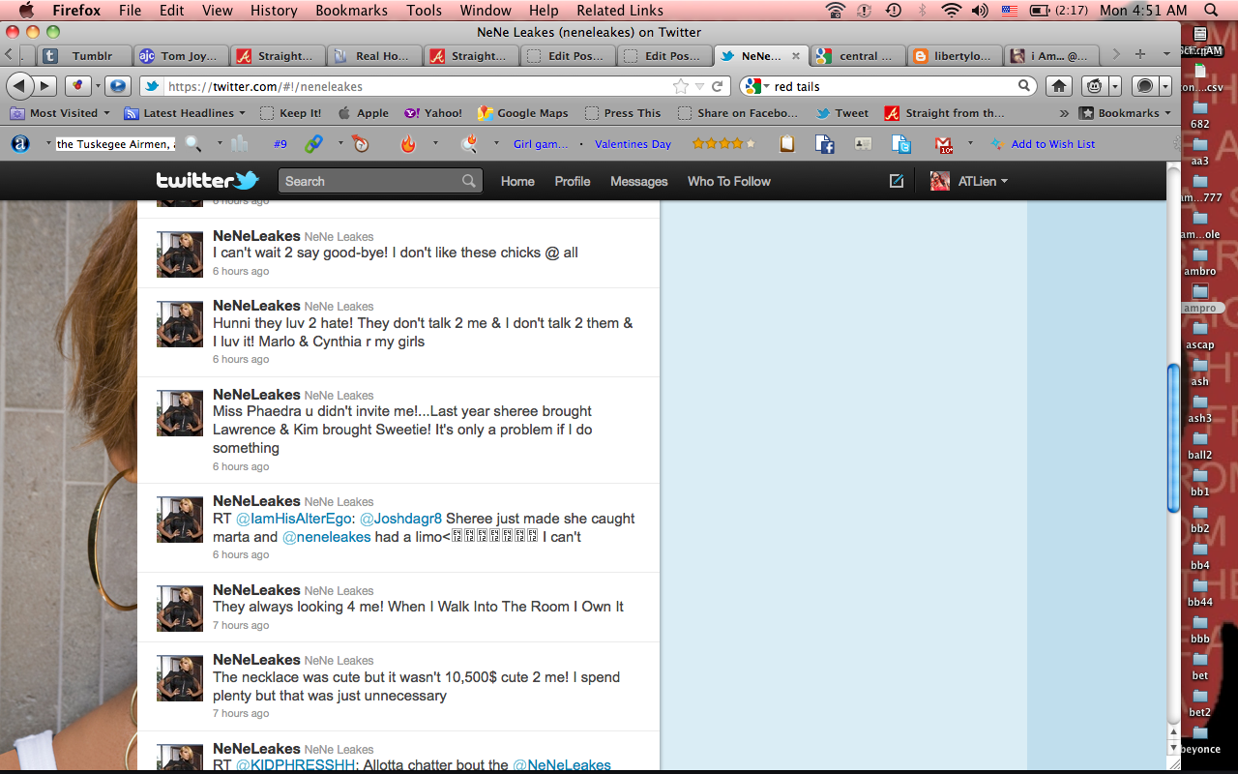Click the Facebook share toolbar icon
This screenshot has height=774, width=1238.
coord(825,144)
